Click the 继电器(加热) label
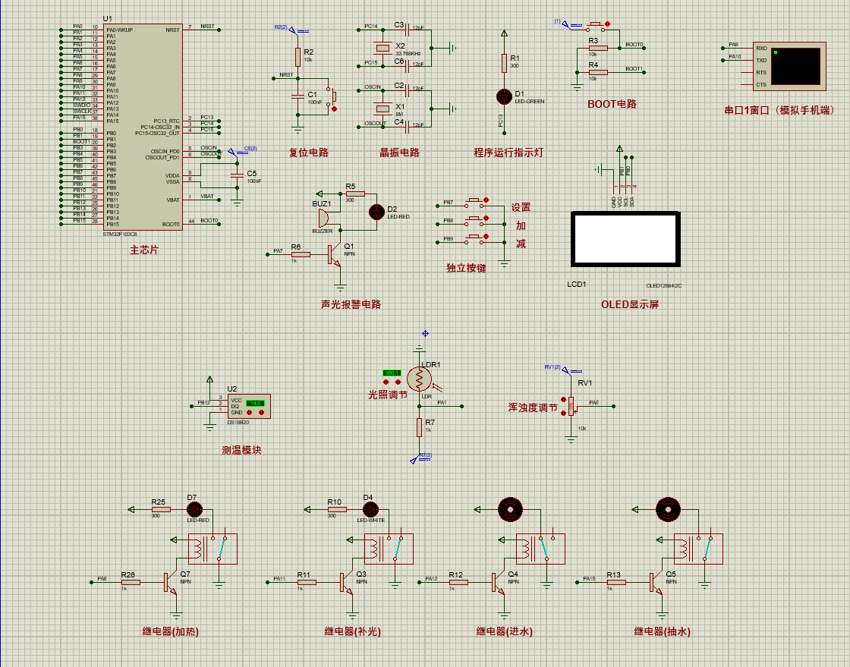This screenshot has width=850, height=667. [x=171, y=632]
